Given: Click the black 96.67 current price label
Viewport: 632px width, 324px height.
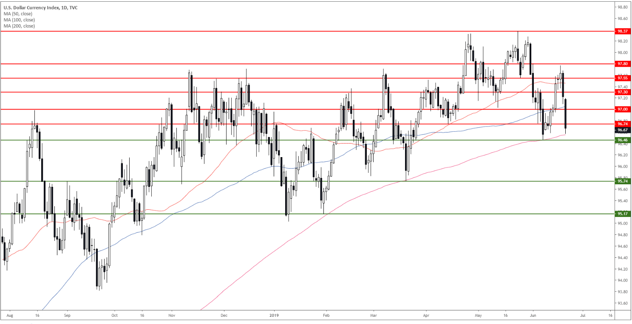Looking at the screenshot, I should 622,130.
